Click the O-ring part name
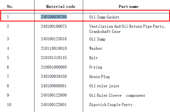This screenshot has height=112, width=170. point(96,67)
